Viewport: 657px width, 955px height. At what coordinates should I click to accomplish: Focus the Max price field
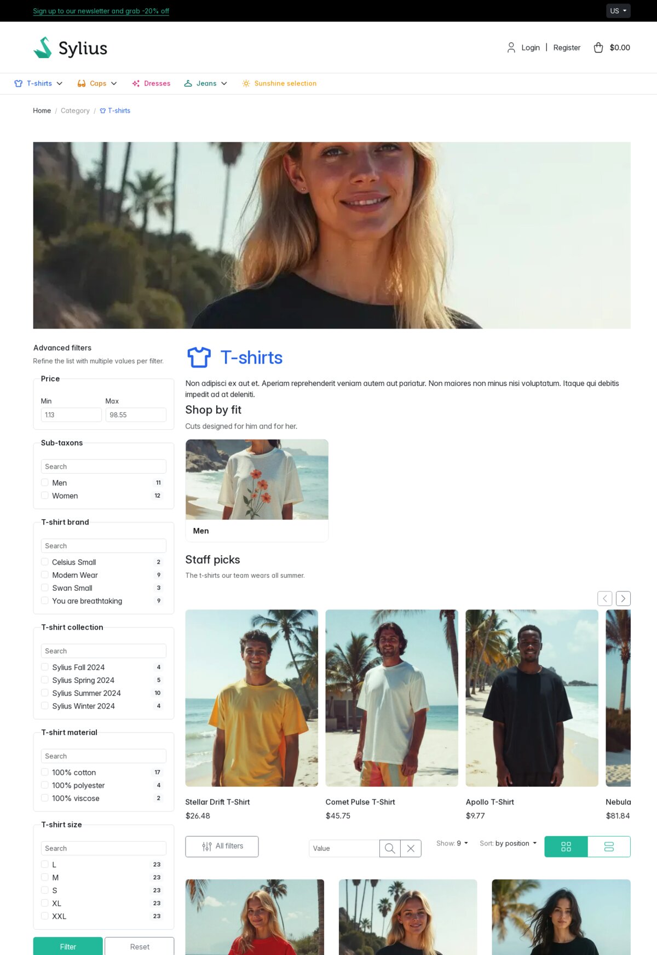pos(136,415)
